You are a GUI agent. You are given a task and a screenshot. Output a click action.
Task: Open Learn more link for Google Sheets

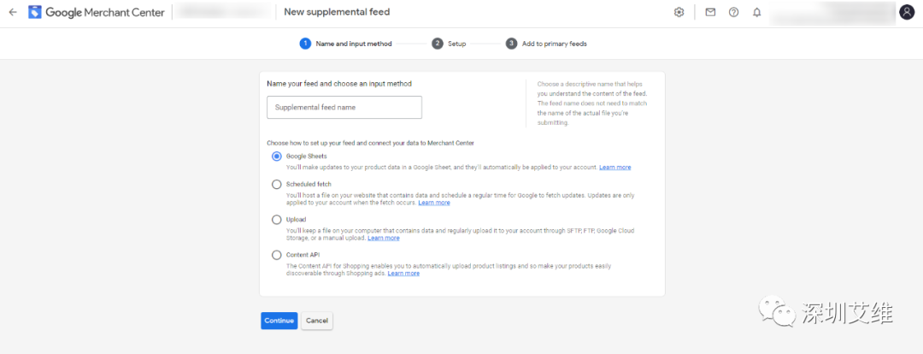(614, 168)
